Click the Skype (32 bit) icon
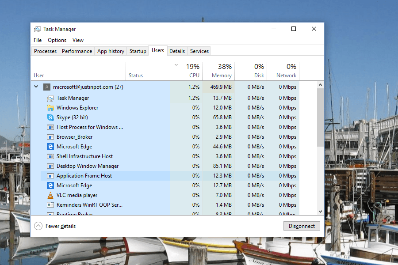398x265 pixels. [50, 117]
